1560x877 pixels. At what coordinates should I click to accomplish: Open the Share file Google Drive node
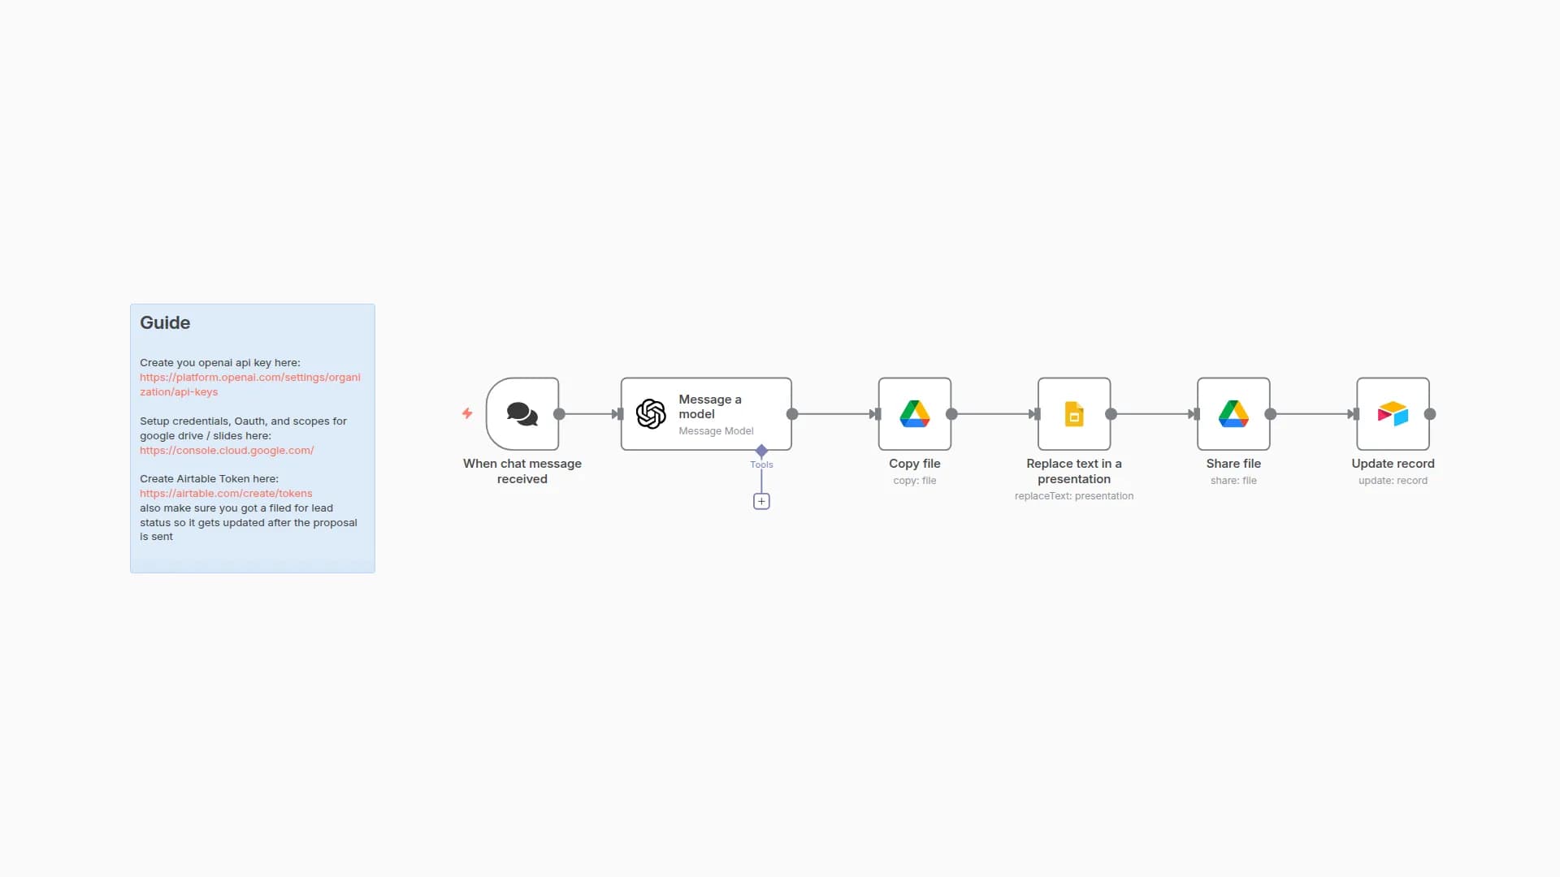click(x=1233, y=414)
